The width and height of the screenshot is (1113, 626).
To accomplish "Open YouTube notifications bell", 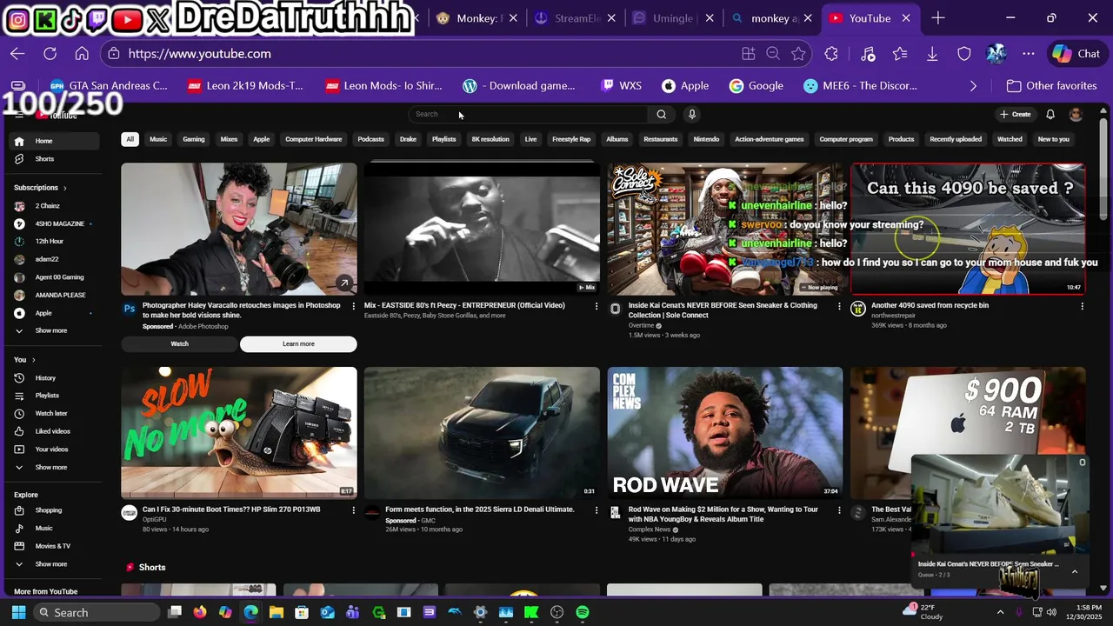I will coord(1050,114).
